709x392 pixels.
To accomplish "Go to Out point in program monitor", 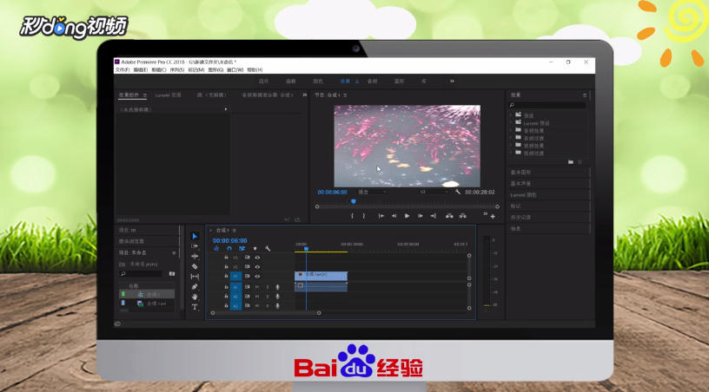I will 434,216.
